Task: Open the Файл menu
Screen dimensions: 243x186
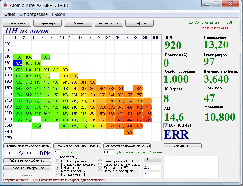Action: 10,14
